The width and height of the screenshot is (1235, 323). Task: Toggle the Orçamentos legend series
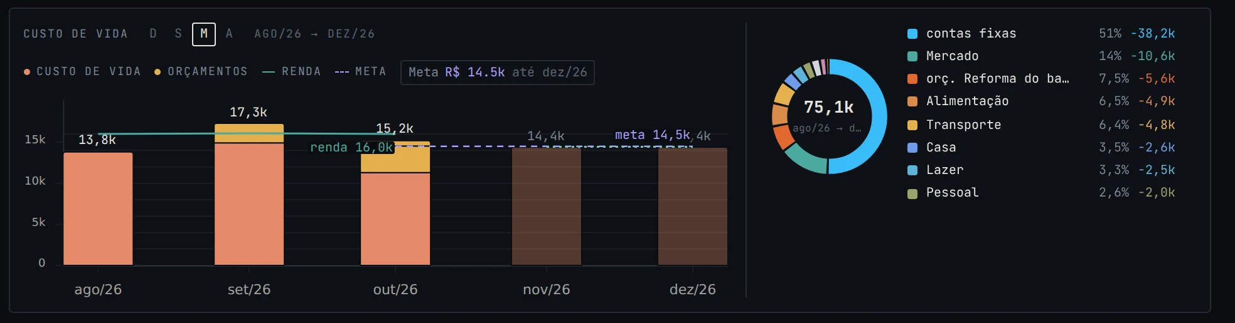[201, 71]
